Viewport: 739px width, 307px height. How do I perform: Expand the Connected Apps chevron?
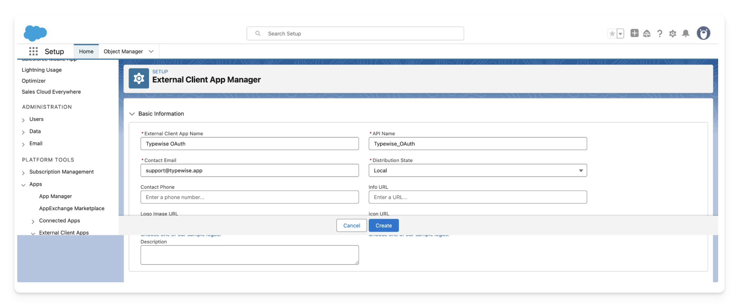pyautogui.click(x=33, y=221)
